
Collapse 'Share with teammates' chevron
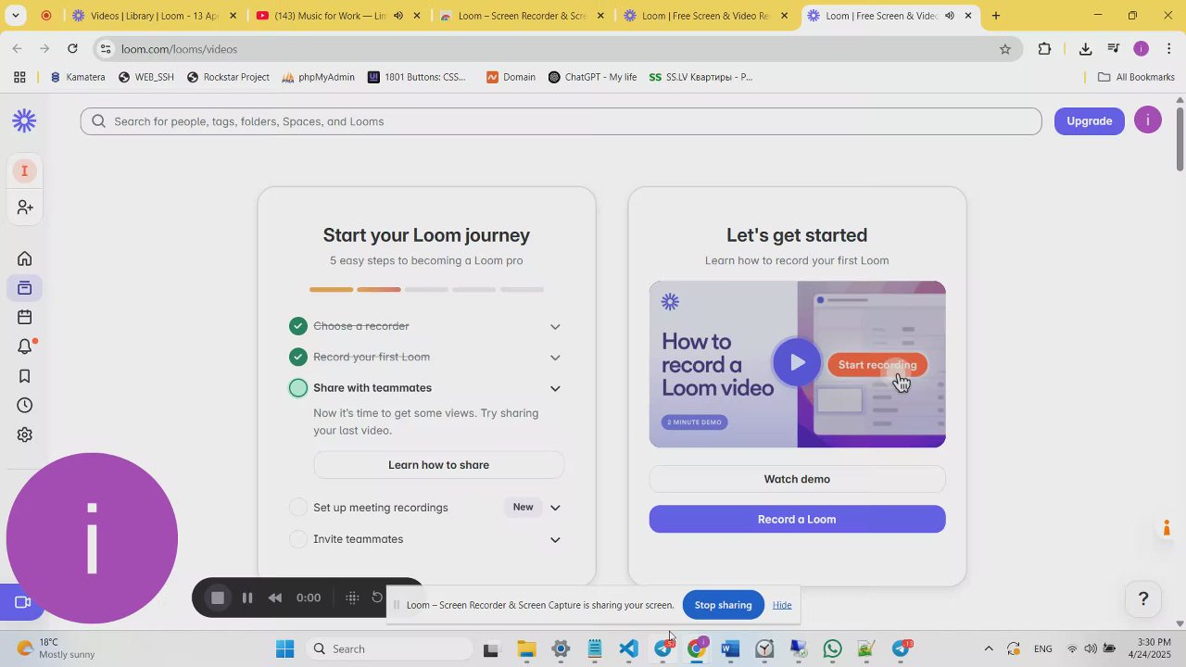(555, 388)
